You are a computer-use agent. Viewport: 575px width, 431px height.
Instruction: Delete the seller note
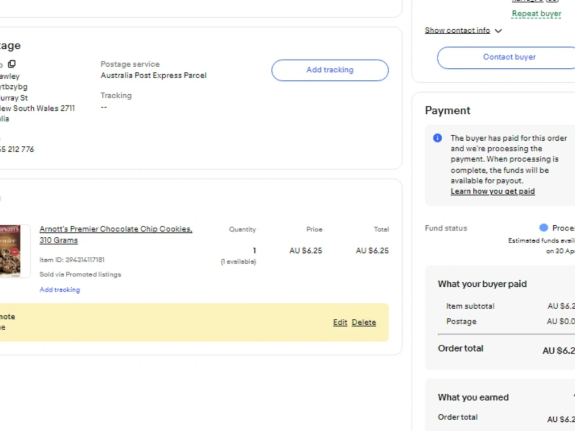coord(364,322)
